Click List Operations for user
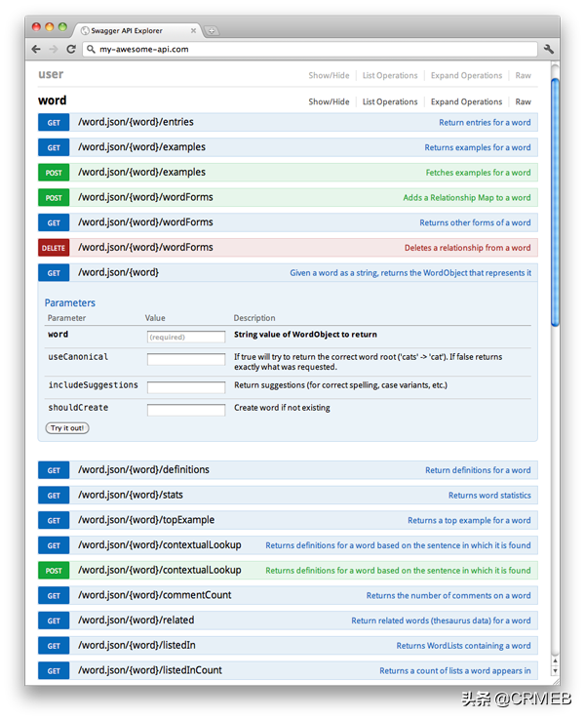Viewport: 585px width, 720px height. point(390,75)
